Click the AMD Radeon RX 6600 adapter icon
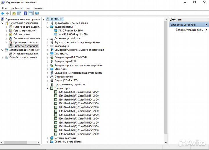The height and width of the screenshot is (150, 209). 56,31
